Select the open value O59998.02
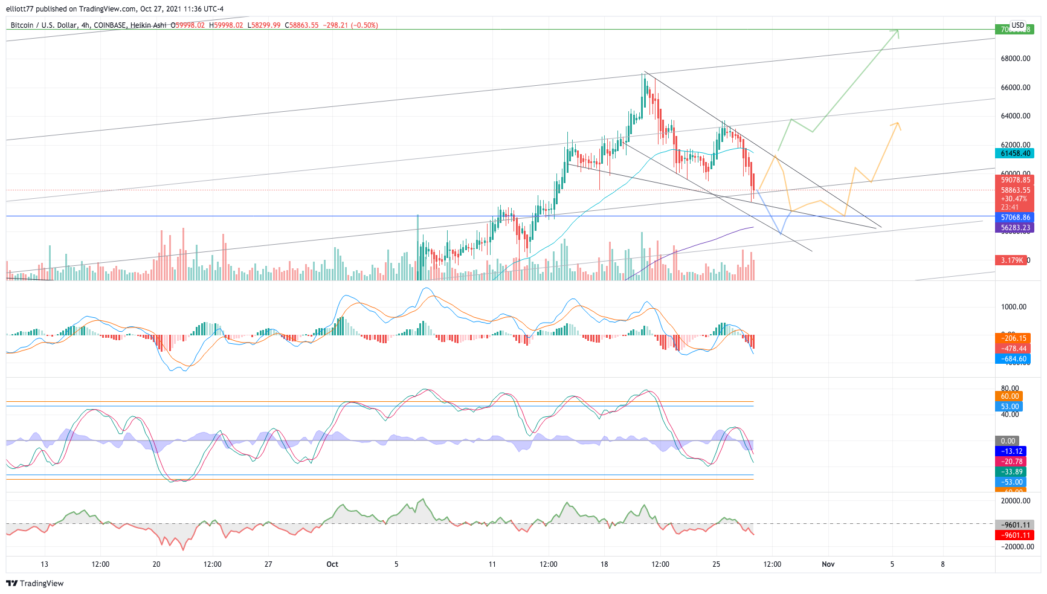 tap(187, 25)
